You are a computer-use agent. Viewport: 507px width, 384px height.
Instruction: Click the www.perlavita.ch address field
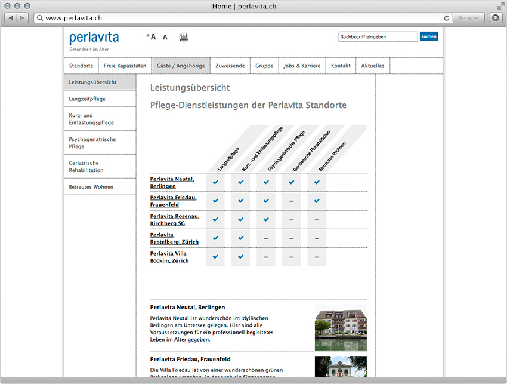click(x=243, y=18)
